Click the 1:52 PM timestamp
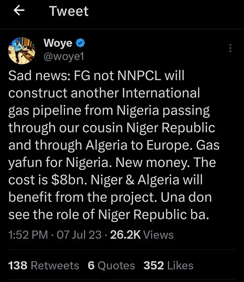Image resolution: width=244 pixels, height=282 pixels. [x=29, y=235]
